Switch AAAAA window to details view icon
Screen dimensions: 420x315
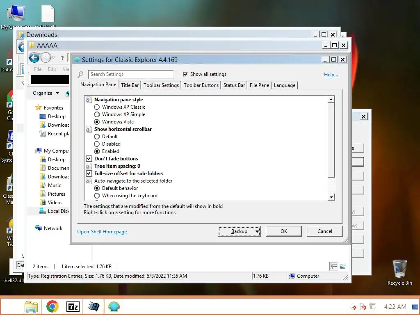tap(333, 266)
